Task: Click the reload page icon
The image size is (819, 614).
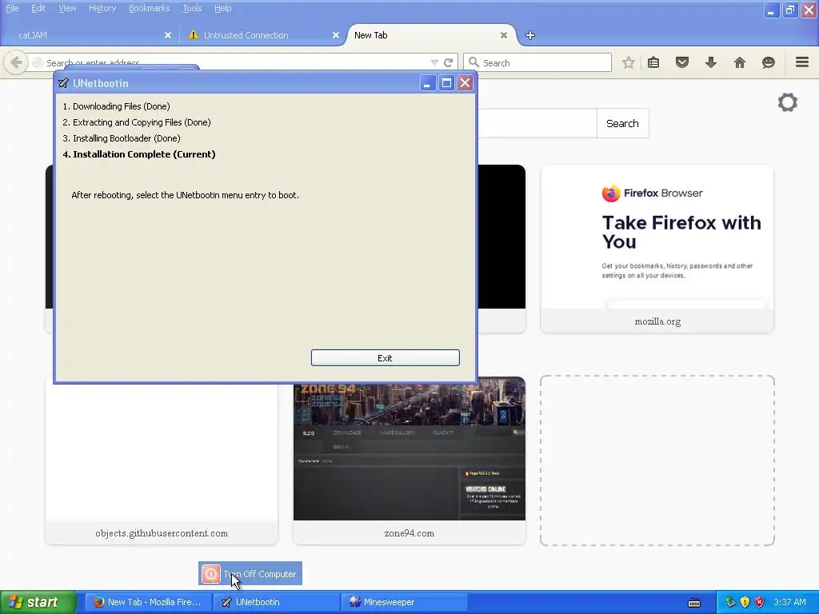Action: [448, 62]
